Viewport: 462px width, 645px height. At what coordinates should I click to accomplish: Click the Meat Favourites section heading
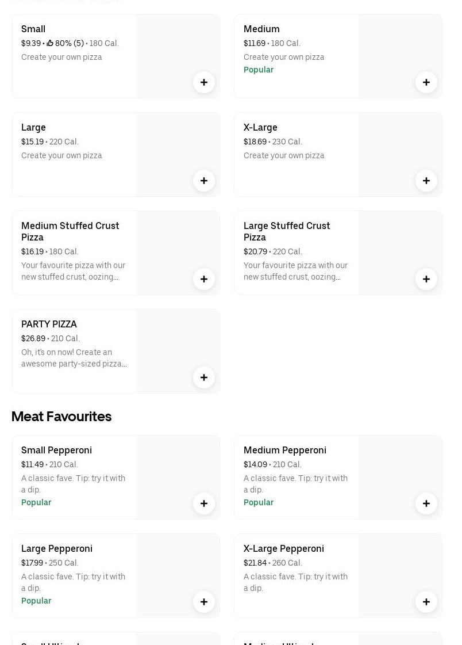pyautogui.click(x=61, y=416)
